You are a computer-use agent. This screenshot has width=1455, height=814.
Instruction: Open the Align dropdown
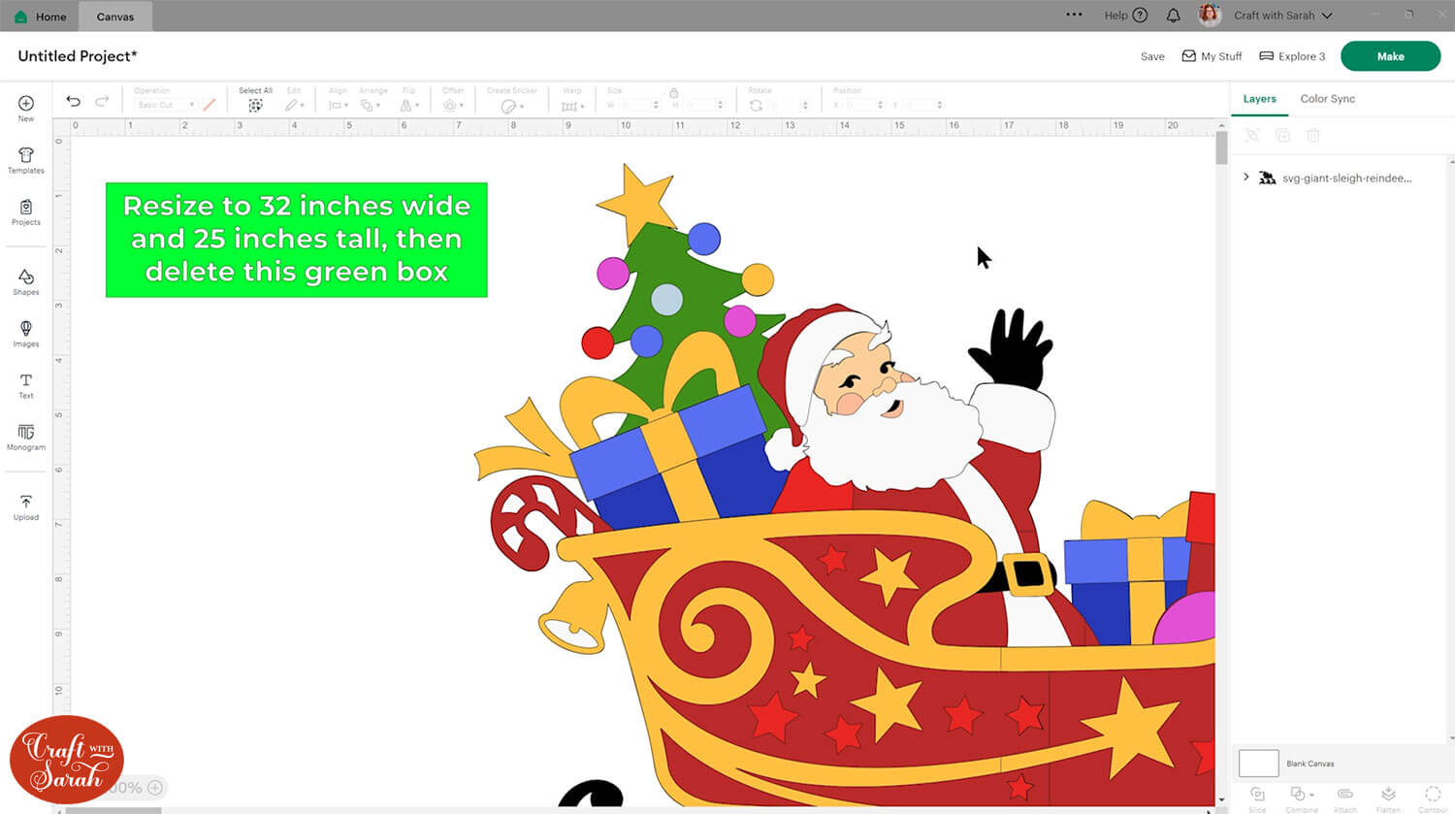[x=338, y=105]
